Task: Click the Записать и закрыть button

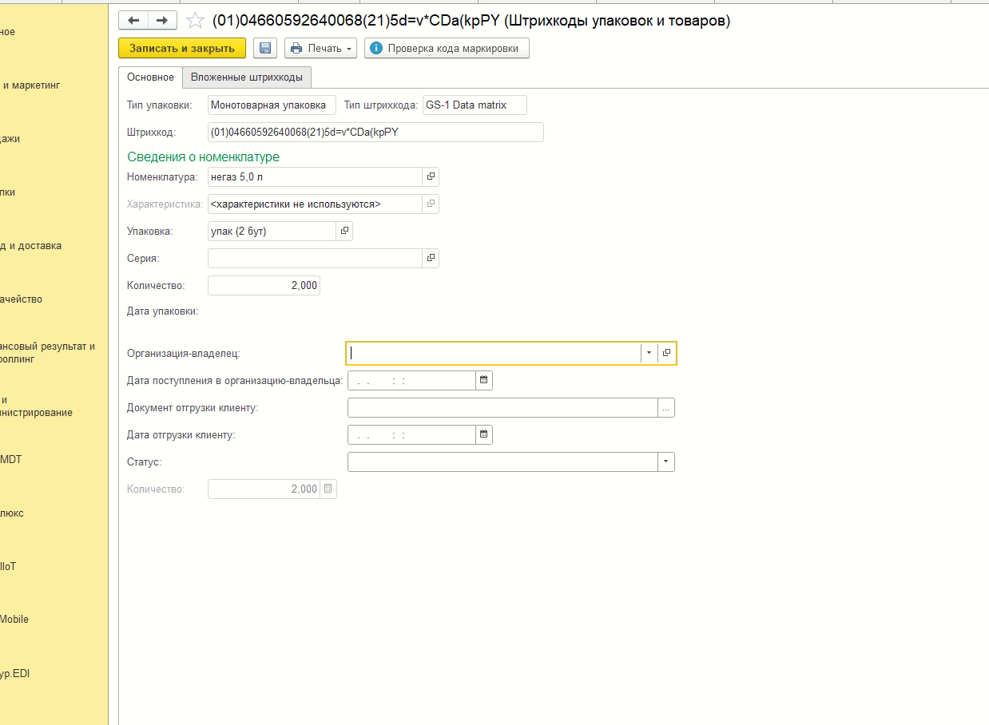Action: (x=182, y=49)
